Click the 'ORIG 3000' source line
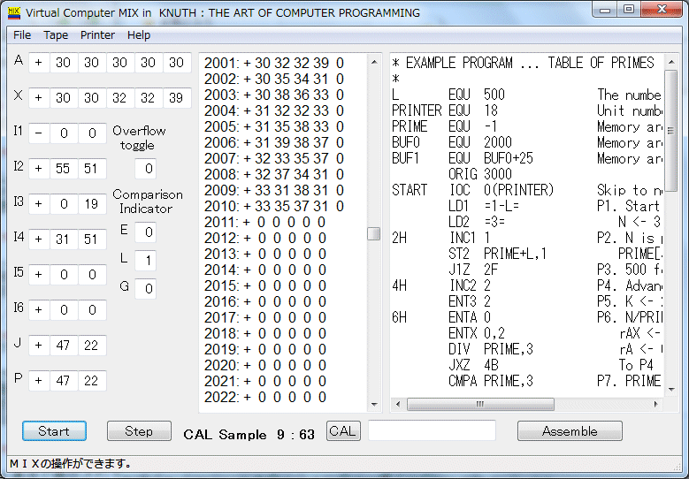Image resolution: width=689 pixels, height=479 pixels. (480, 174)
